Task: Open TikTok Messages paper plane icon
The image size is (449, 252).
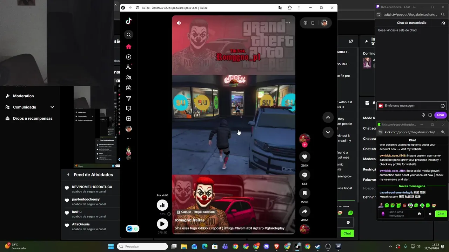Action: (129, 98)
